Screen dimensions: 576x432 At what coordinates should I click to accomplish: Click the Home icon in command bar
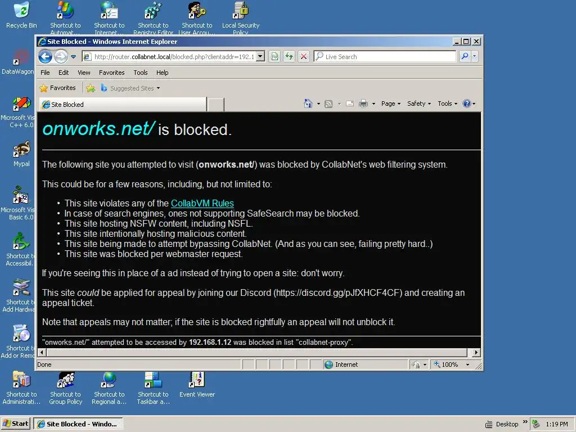[x=308, y=103]
